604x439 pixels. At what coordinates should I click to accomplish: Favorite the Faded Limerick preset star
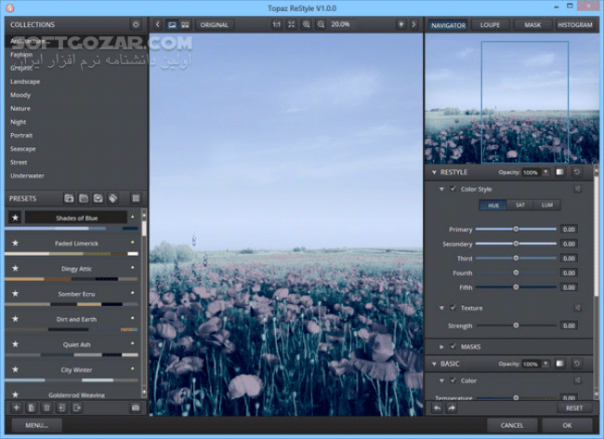point(15,243)
